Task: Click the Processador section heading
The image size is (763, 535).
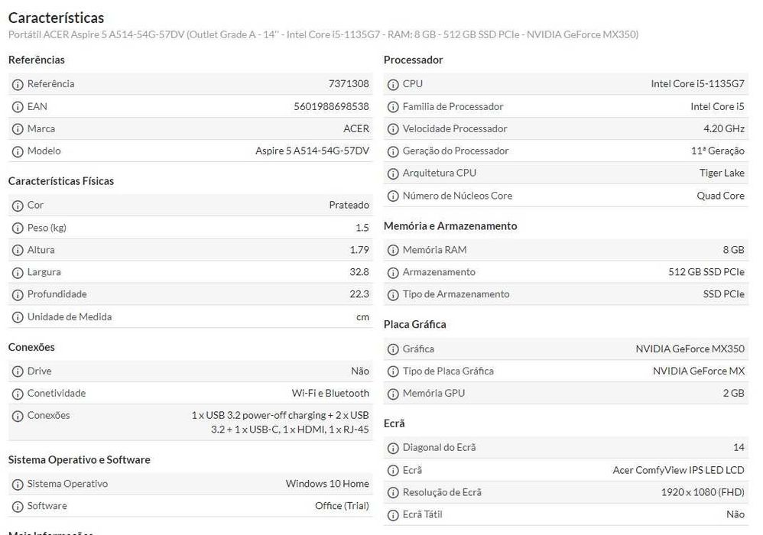Action: tap(413, 60)
